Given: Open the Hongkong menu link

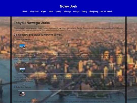Looking at the screenshot, I should coord(94,12).
